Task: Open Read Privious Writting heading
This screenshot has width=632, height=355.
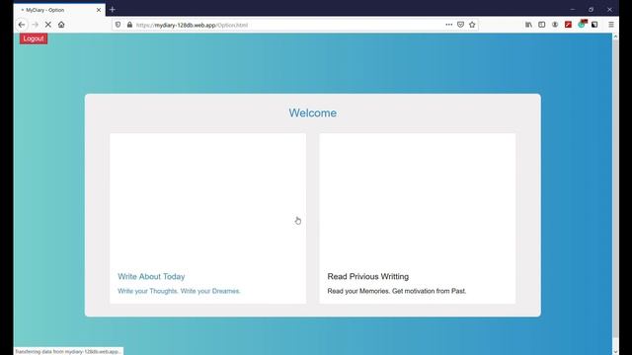Action: tap(368, 276)
